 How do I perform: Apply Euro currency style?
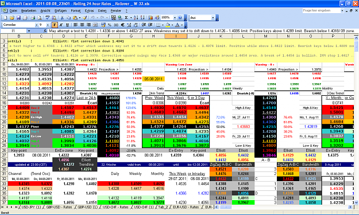[x=122, y=25]
